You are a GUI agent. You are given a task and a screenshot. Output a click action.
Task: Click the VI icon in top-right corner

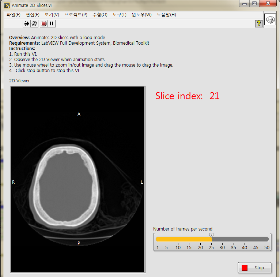(x=270, y=19)
